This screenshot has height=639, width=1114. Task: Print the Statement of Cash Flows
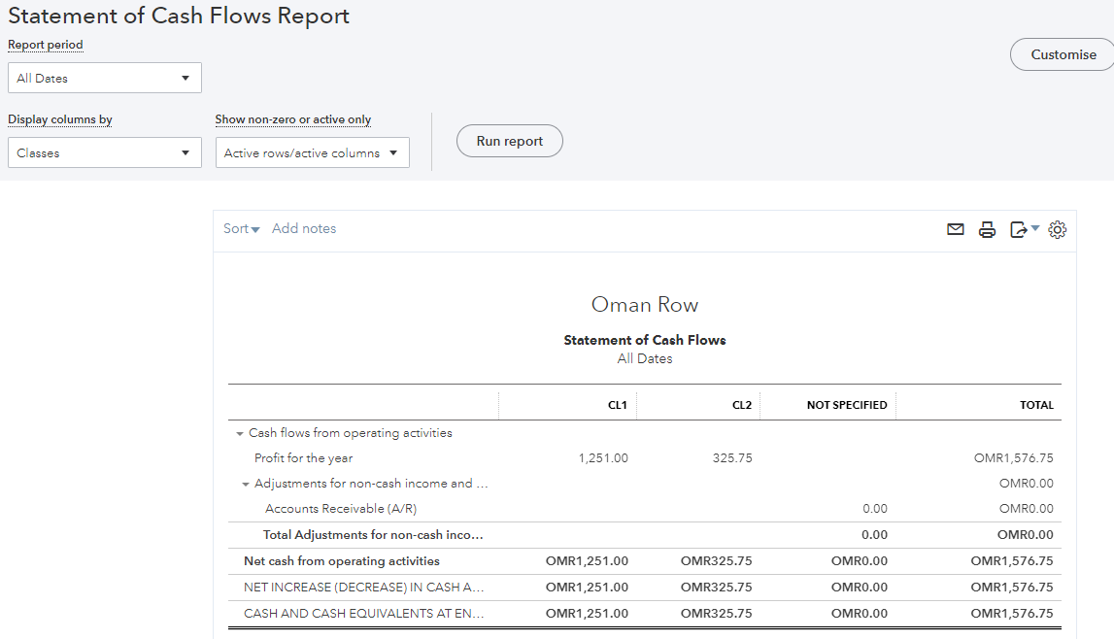987,230
